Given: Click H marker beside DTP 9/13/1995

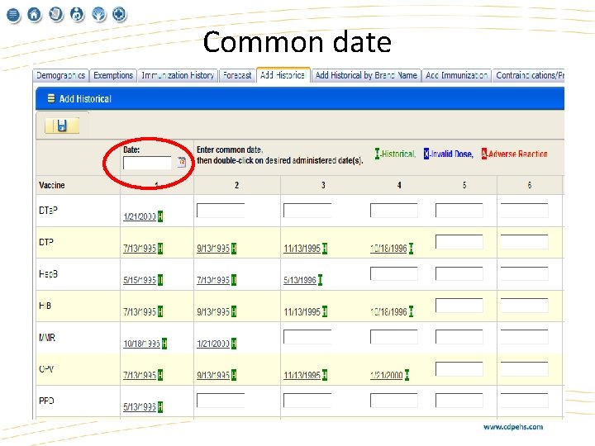Looking at the screenshot, I should click(x=234, y=249).
